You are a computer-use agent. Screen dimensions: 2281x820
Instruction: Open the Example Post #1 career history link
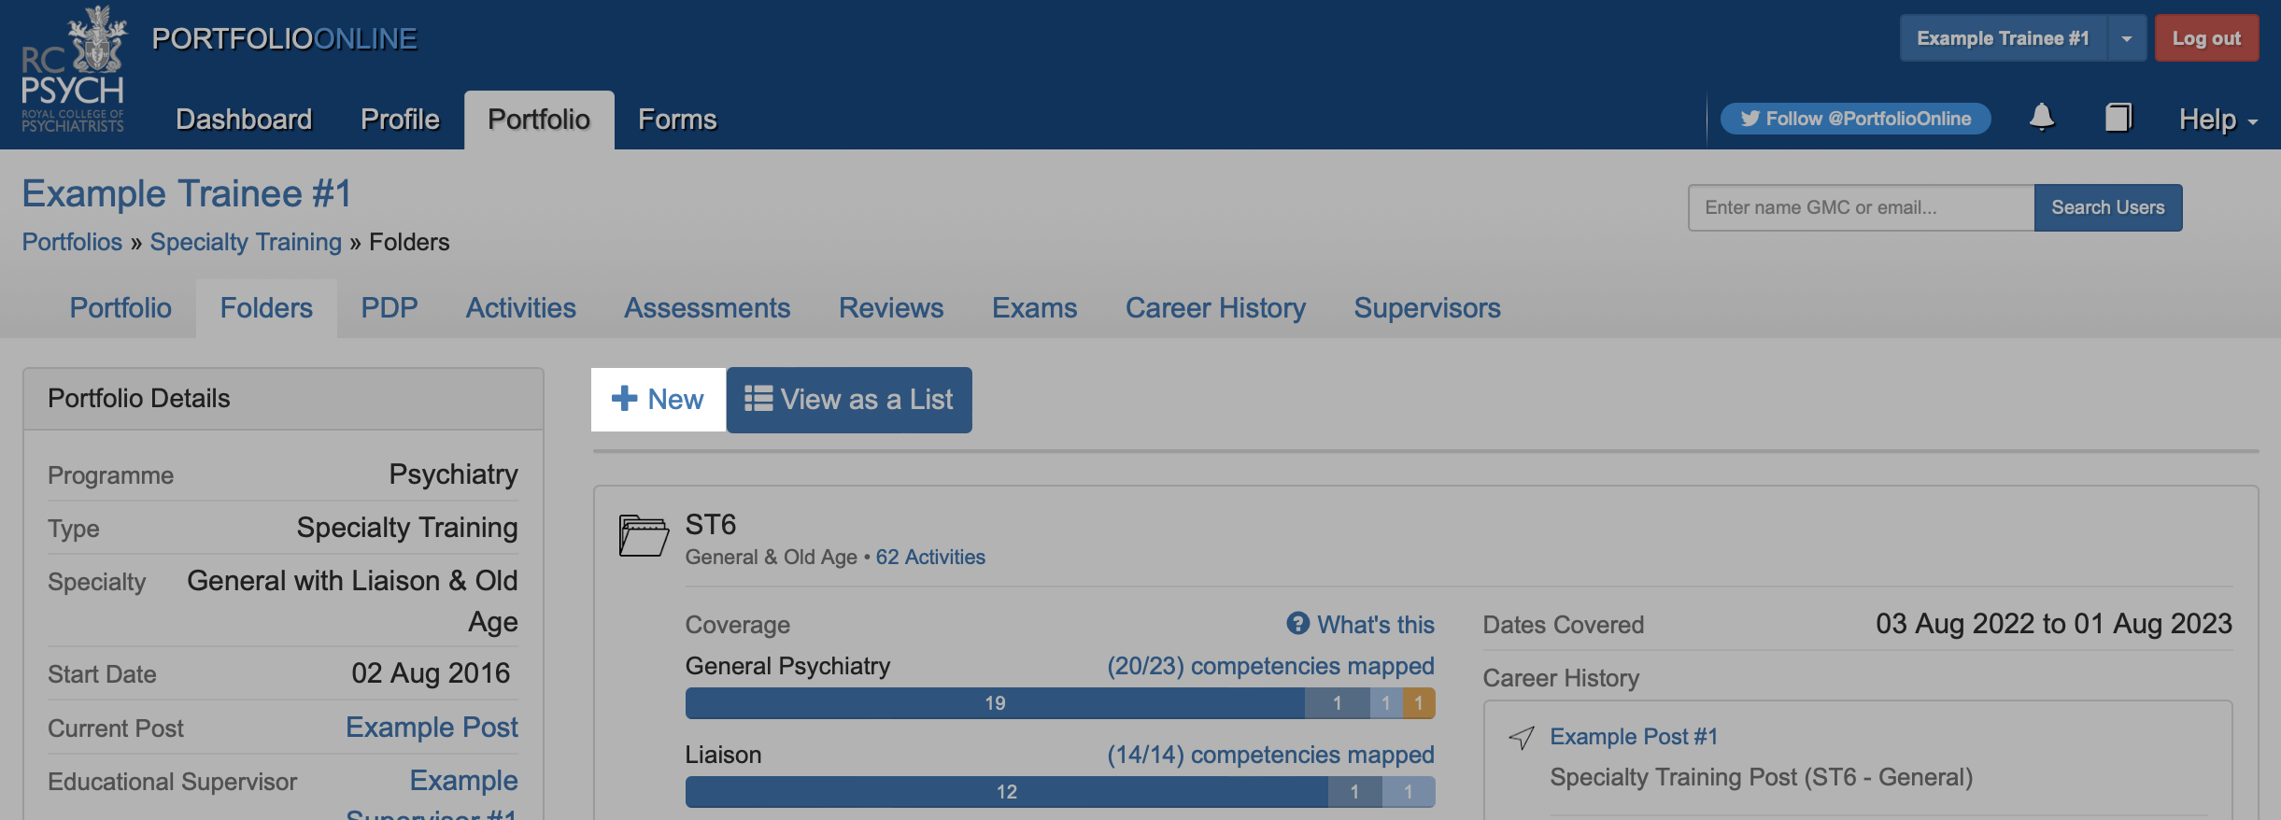click(1634, 737)
